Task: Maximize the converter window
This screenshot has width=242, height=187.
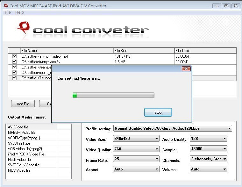Action: click(x=226, y=6)
